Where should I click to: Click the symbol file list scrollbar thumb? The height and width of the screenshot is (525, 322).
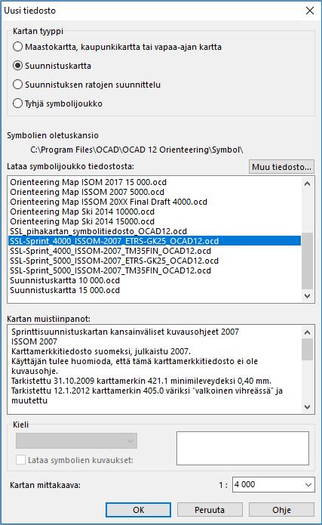pyautogui.click(x=307, y=261)
